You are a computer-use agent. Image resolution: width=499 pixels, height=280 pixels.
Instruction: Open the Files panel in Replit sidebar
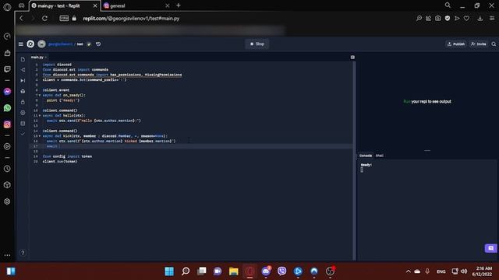[x=23, y=59]
